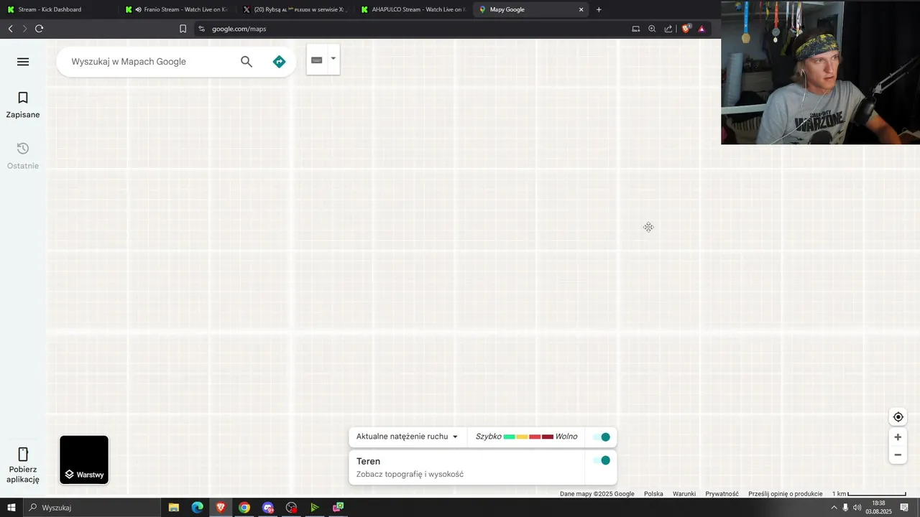Open the Polska footer link
The width and height of the screenshot is (920, 517).
[653, 494]
